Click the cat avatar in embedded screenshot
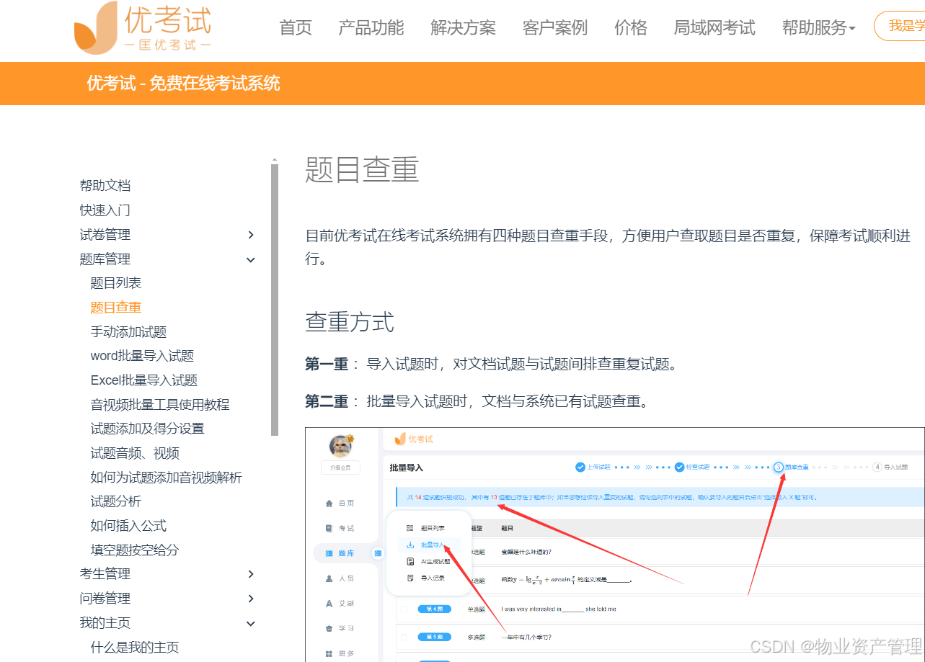Image resolution: width=925 pixels, height=662 pixels. coord(340,446)
